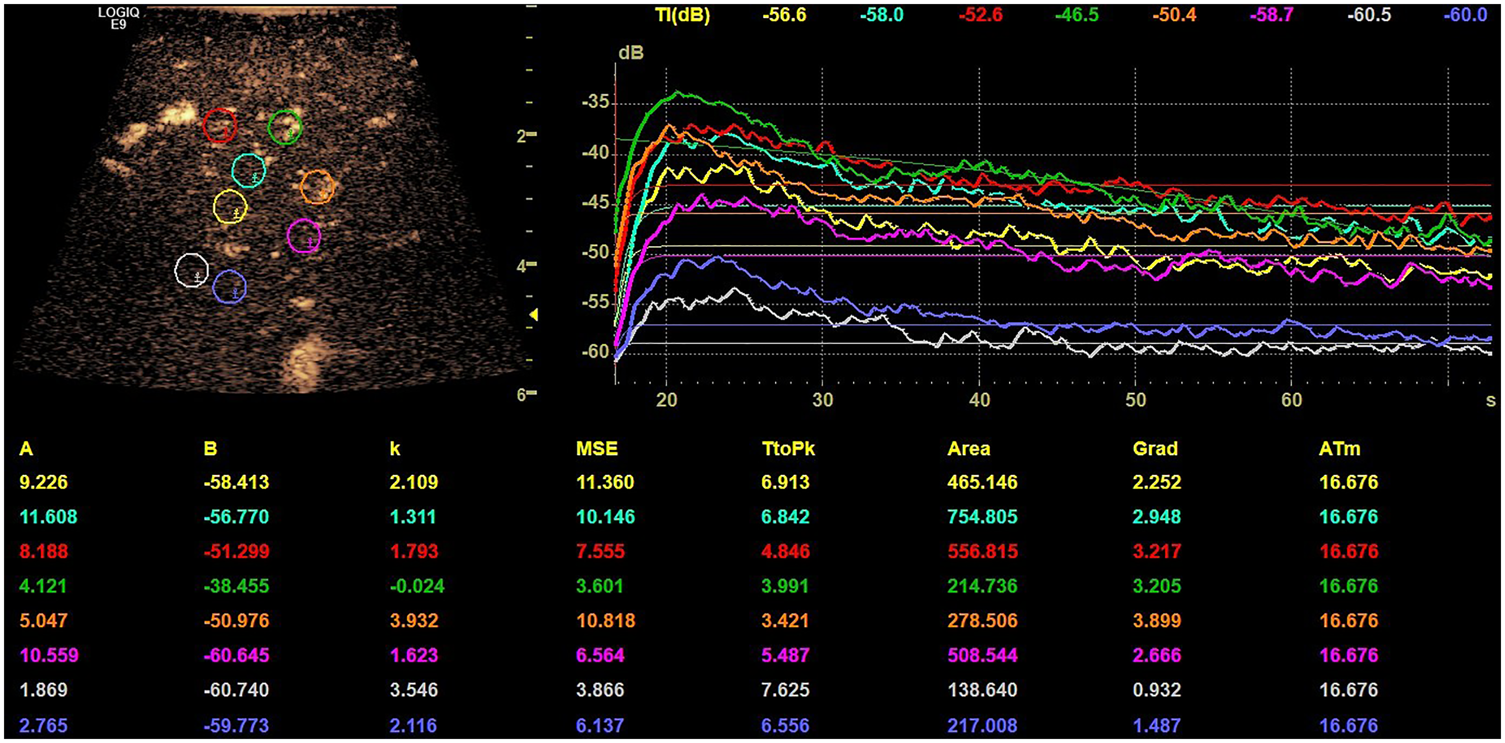Click the TtoPk column header

tap(788, 449)
